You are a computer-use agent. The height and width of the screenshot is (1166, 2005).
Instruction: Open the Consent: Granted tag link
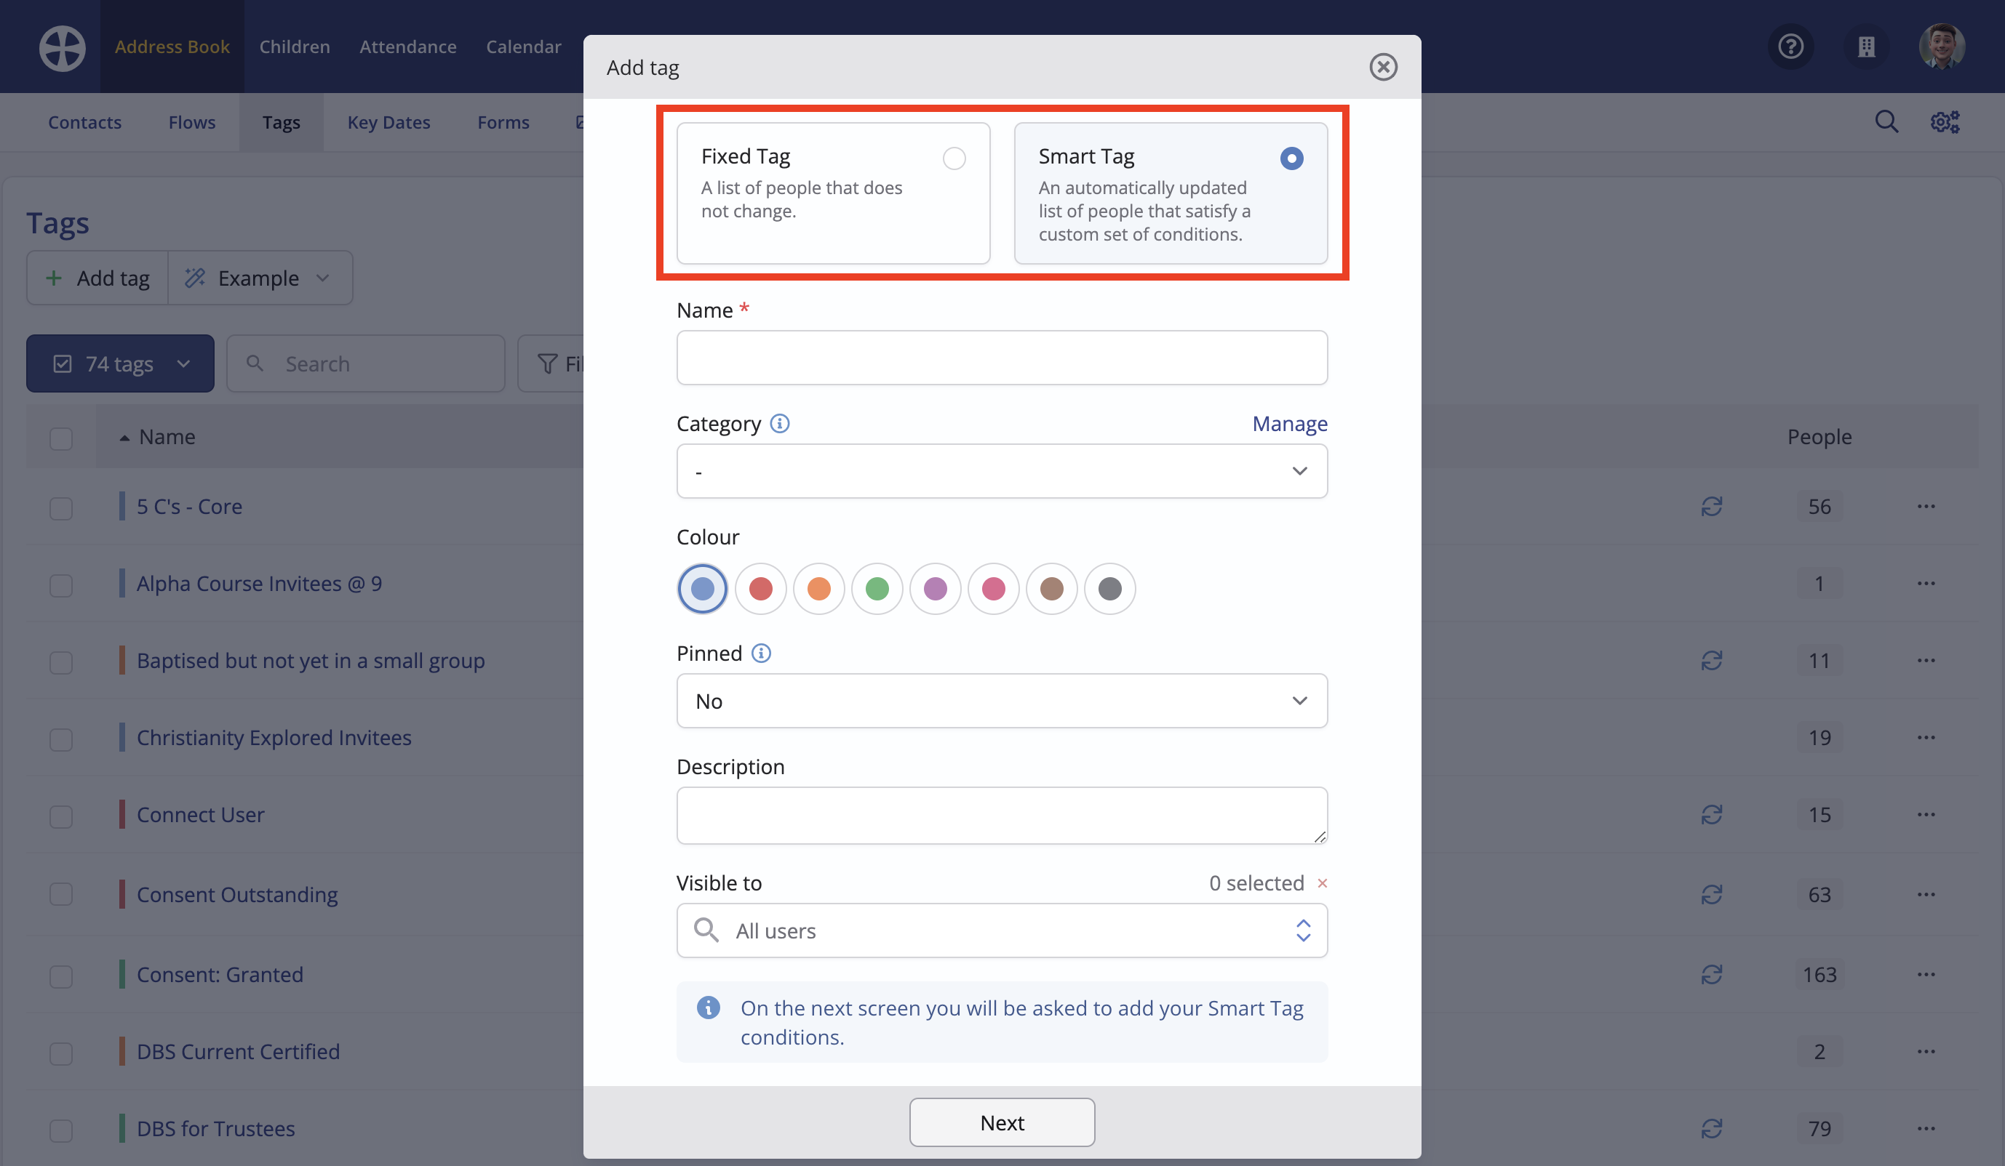220,974
